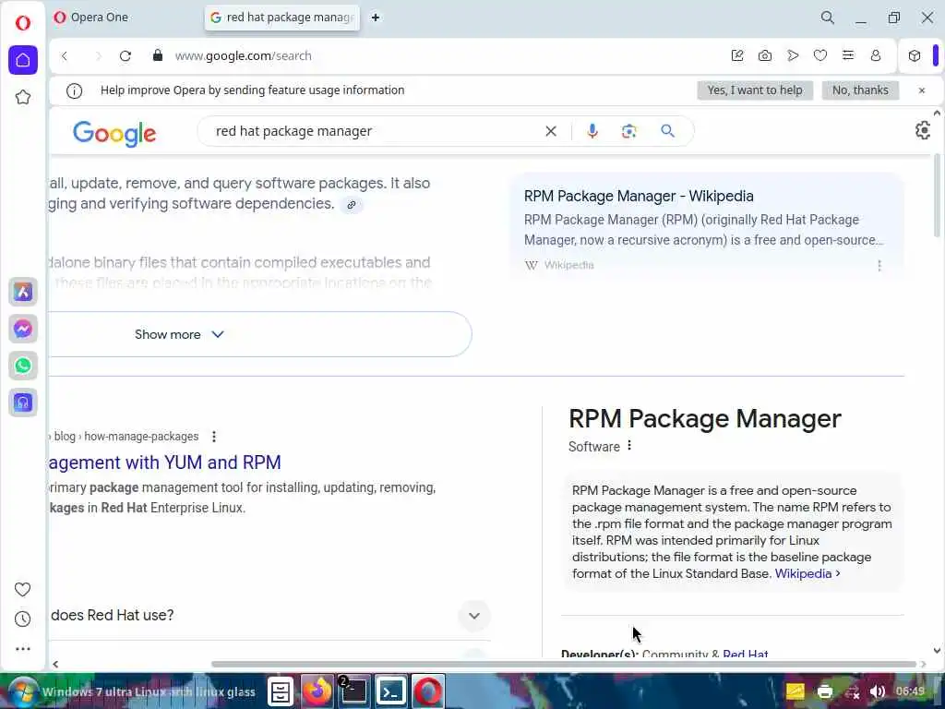Click No, thanks button
This screenshot has height=709, width=945.
coord(860,90)
